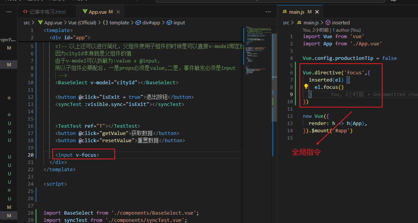Click the BaseSelect v-model="cityId" line
The width and height of the screenshot is (418, 223).
(x=117, y=83)
